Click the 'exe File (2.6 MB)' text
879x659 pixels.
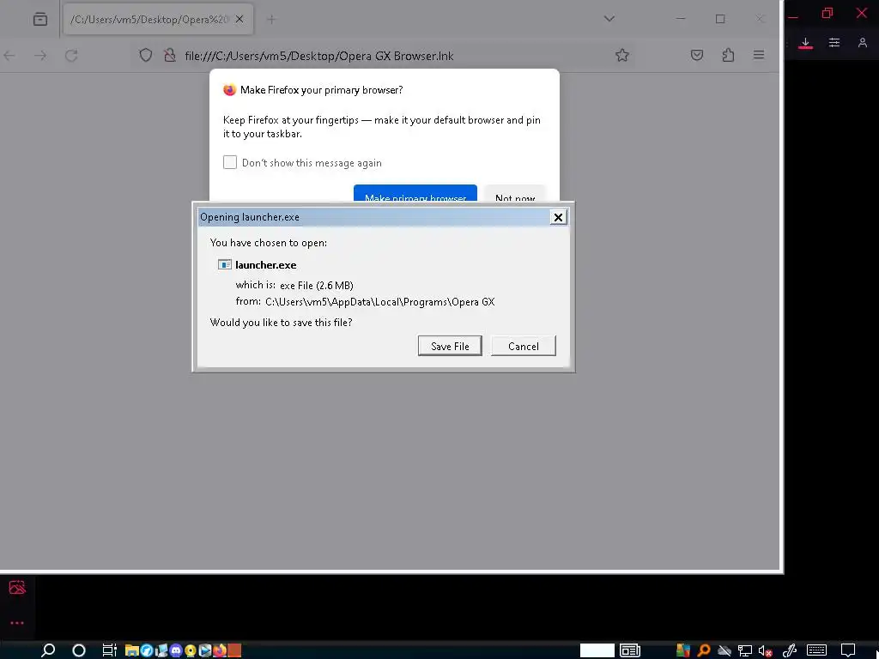tap(316, 285)
